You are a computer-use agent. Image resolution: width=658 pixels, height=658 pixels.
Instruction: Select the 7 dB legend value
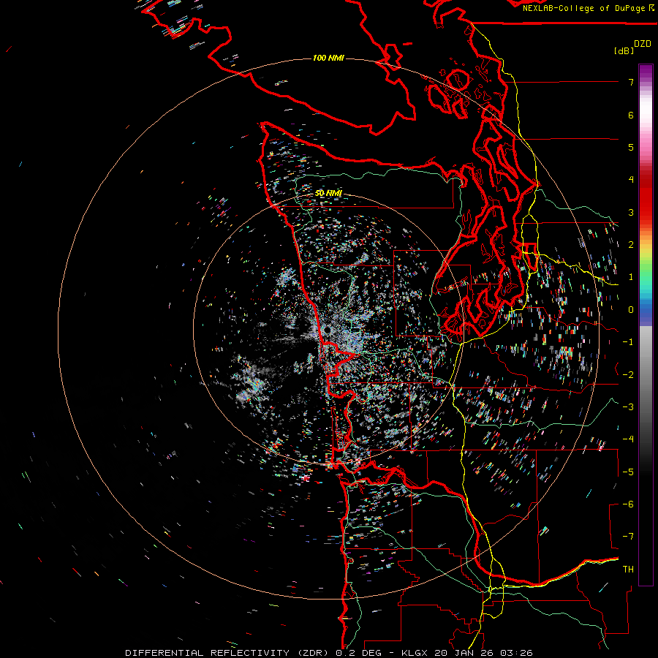[631, 82]
